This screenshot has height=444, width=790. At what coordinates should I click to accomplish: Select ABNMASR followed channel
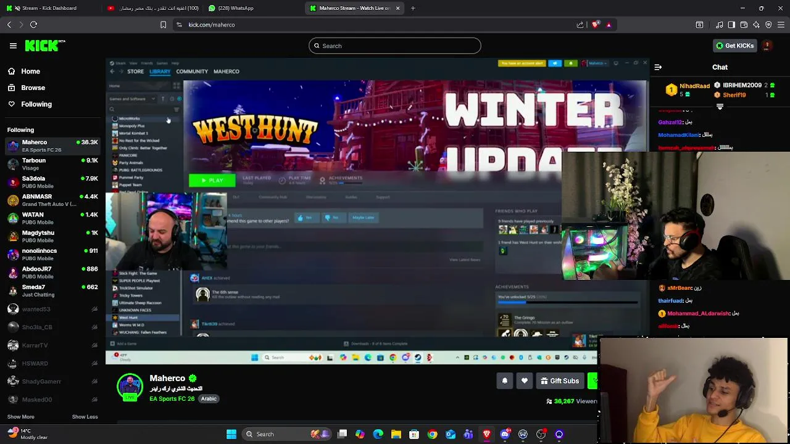(x=52, y=200)
